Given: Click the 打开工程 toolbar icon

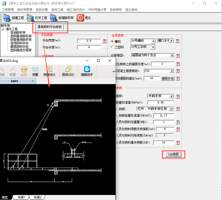Looking at the screenshot, I should point(30,18).
